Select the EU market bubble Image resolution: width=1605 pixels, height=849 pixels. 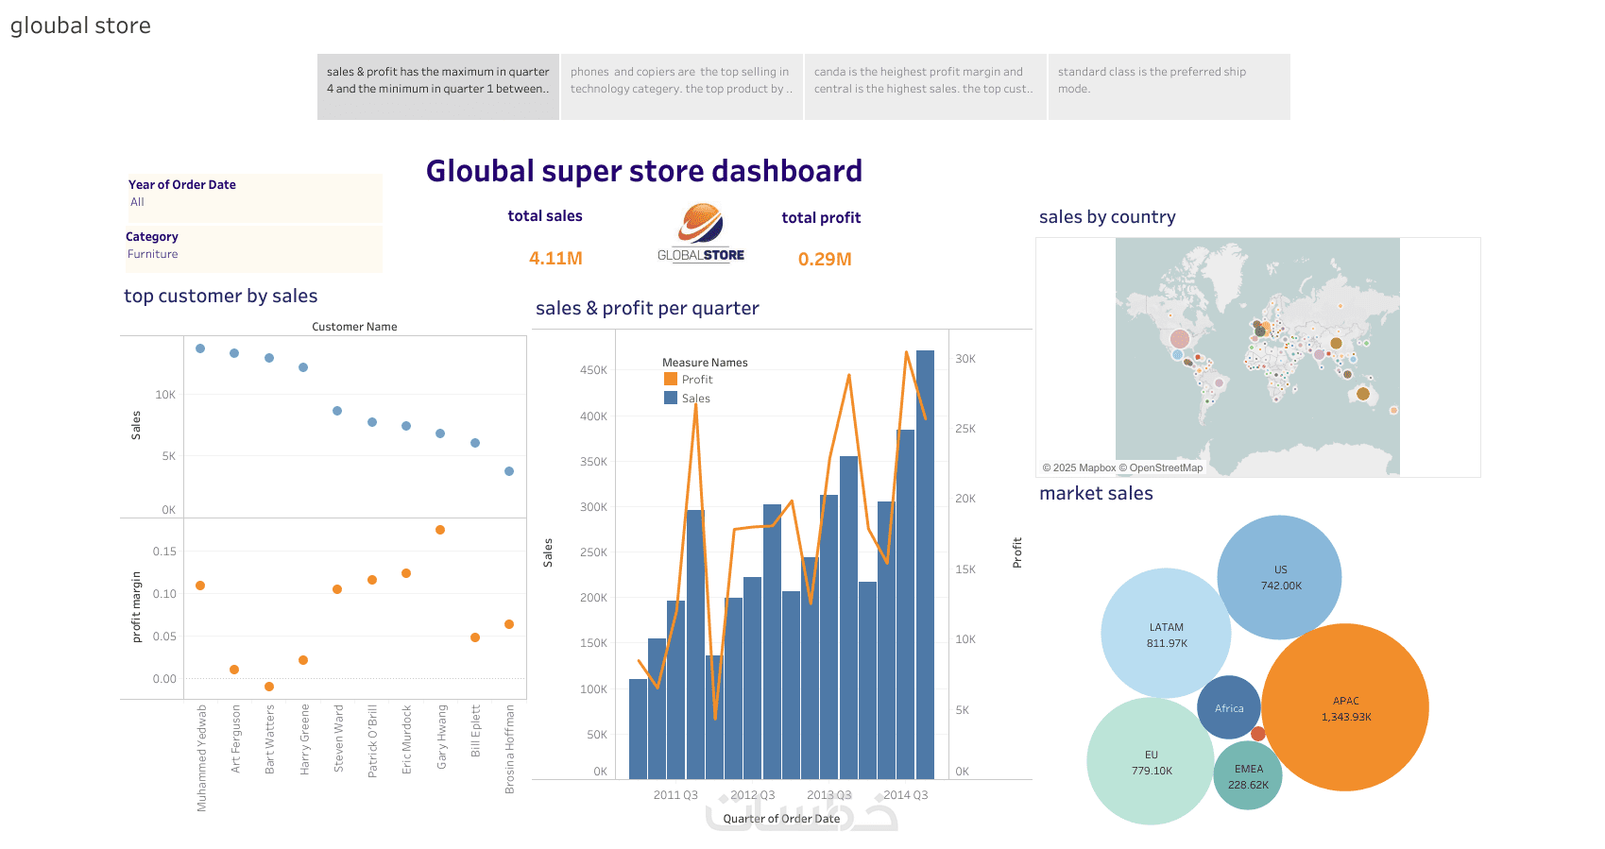pyautogui.click(x=1150, y=761)
